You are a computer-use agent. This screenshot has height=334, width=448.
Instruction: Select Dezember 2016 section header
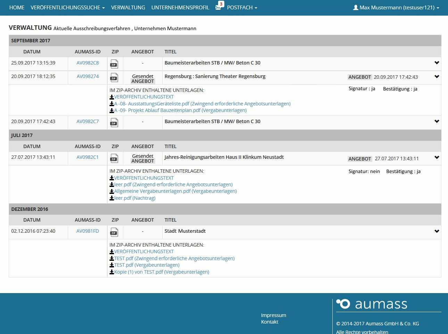point(225,209)
